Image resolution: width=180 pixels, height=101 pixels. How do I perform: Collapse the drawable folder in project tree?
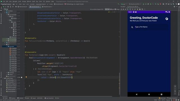pyautogui.click(x=7, y=46)
